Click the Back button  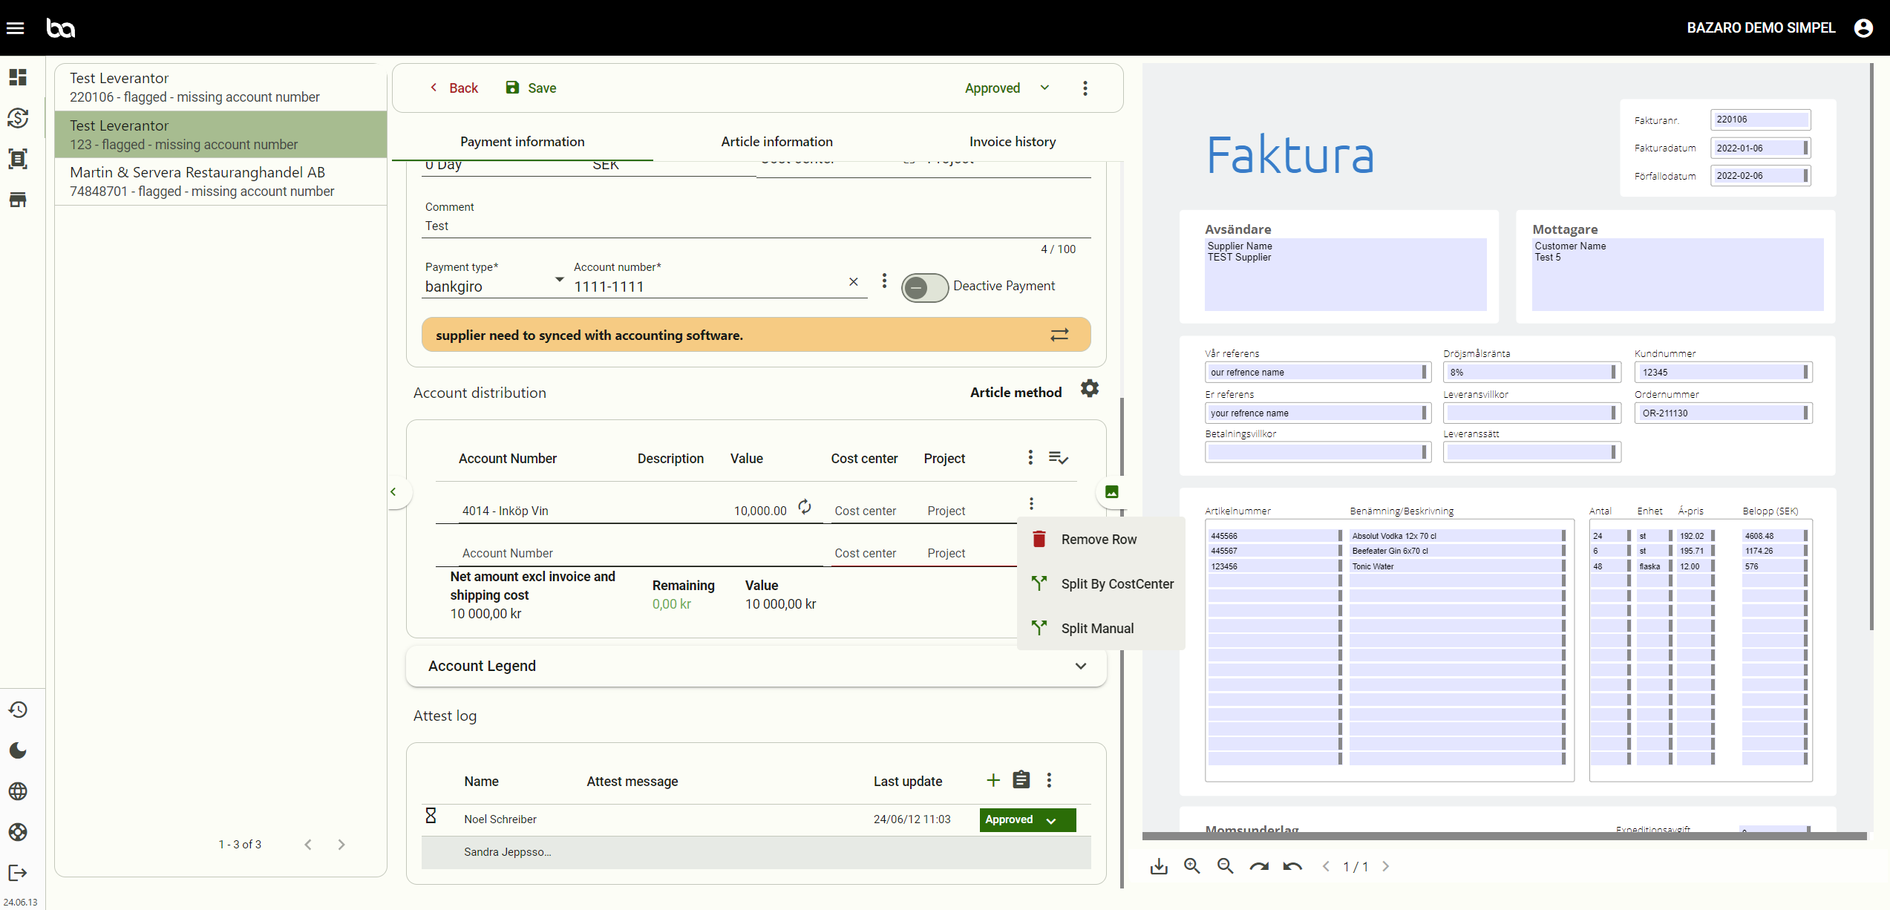click(x=454, y=88)
